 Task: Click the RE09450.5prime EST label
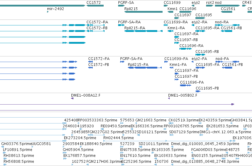click(x=115, y=126)
